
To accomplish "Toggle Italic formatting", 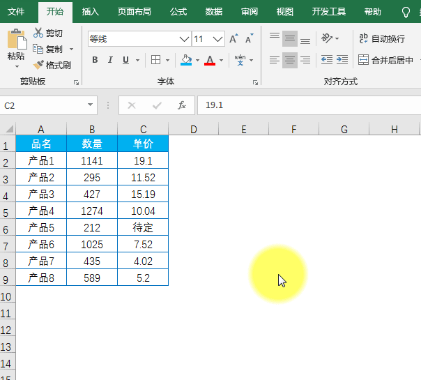I will click(110, 60).
